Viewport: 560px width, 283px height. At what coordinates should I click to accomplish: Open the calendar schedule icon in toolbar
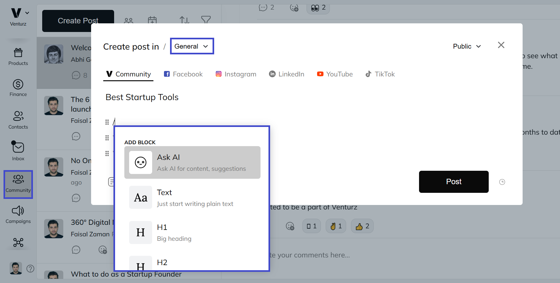(x=152, y=20)
